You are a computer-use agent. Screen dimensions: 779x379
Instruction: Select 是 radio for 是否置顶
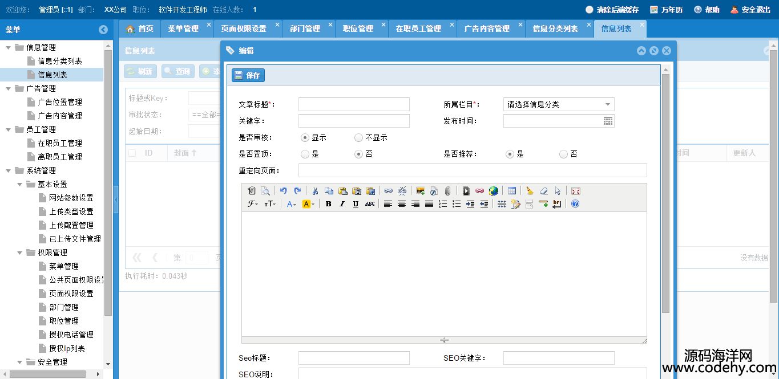(305, 154)
